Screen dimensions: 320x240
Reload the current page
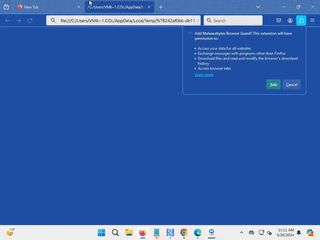click(x=30, y=21)
